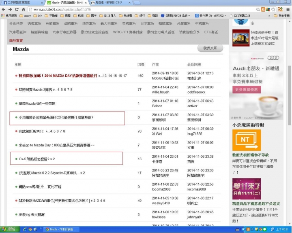This screenshot has width=292, height=233.
Task: Go back with the browser back arrow
Action: click(4, 9)
